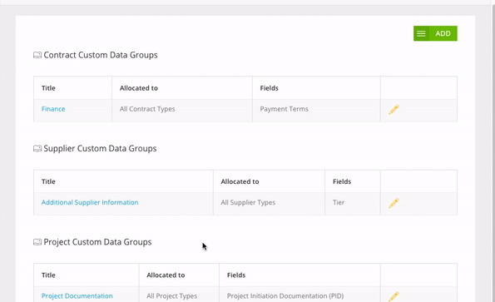This screenshot has height=302, width=495.
Task: Click the Contract Custom Data Groups heading icon
Action: [x=37, y=55]
